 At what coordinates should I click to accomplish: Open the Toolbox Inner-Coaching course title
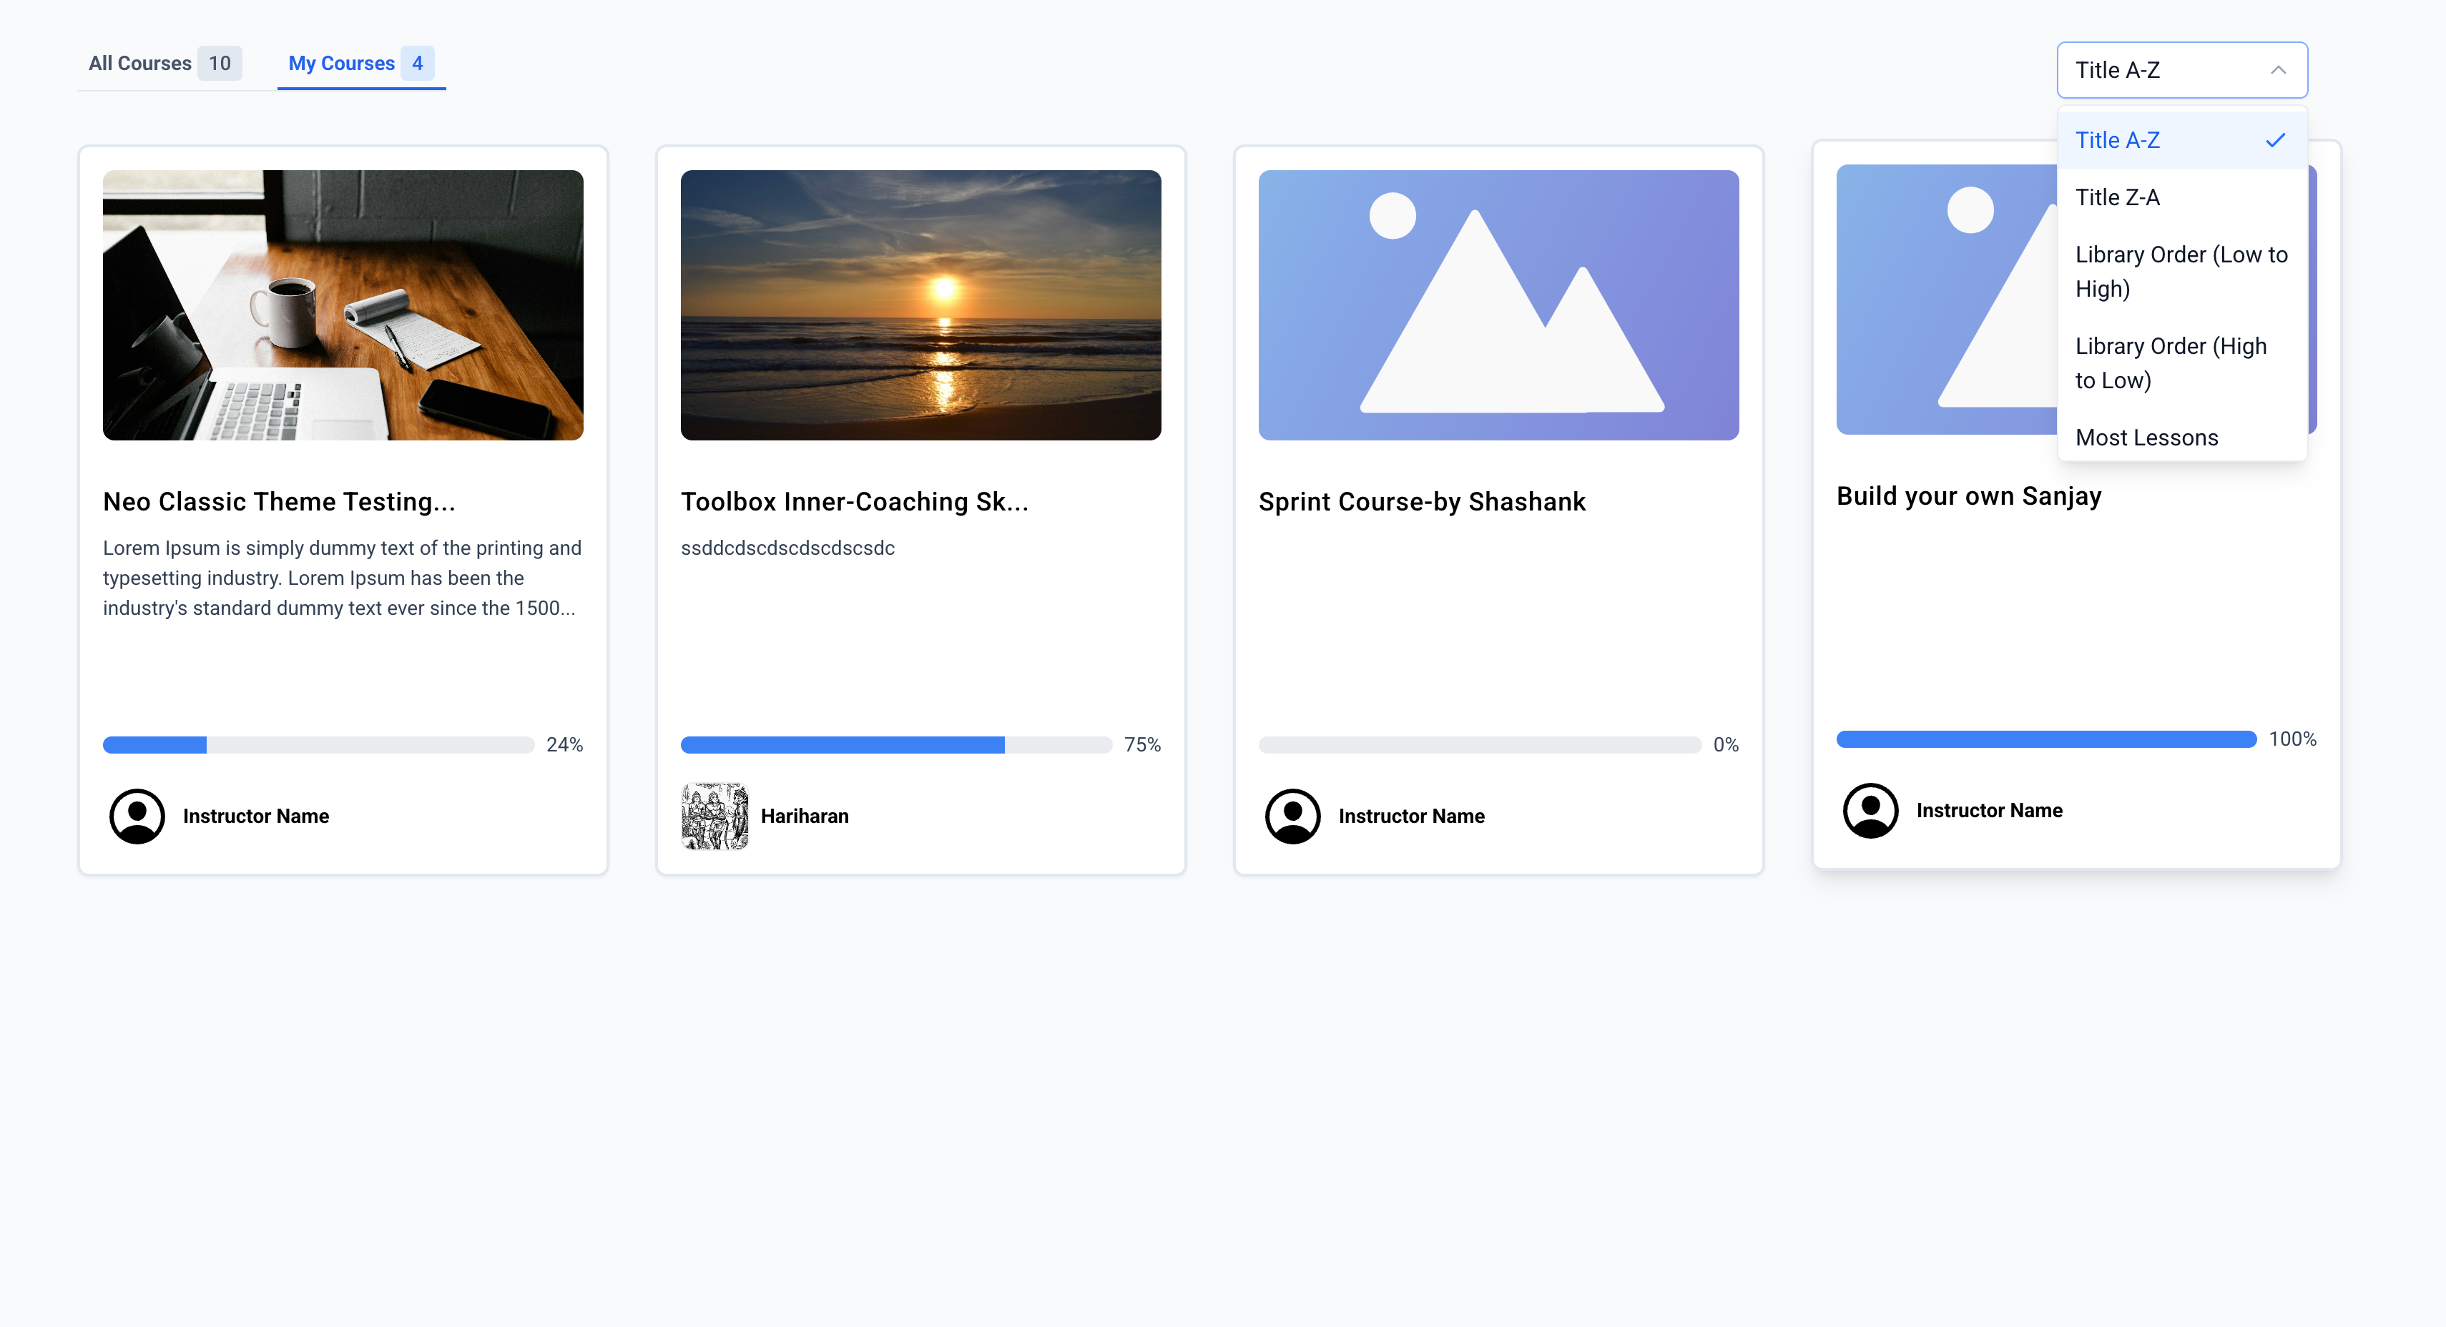coord(854,501)
